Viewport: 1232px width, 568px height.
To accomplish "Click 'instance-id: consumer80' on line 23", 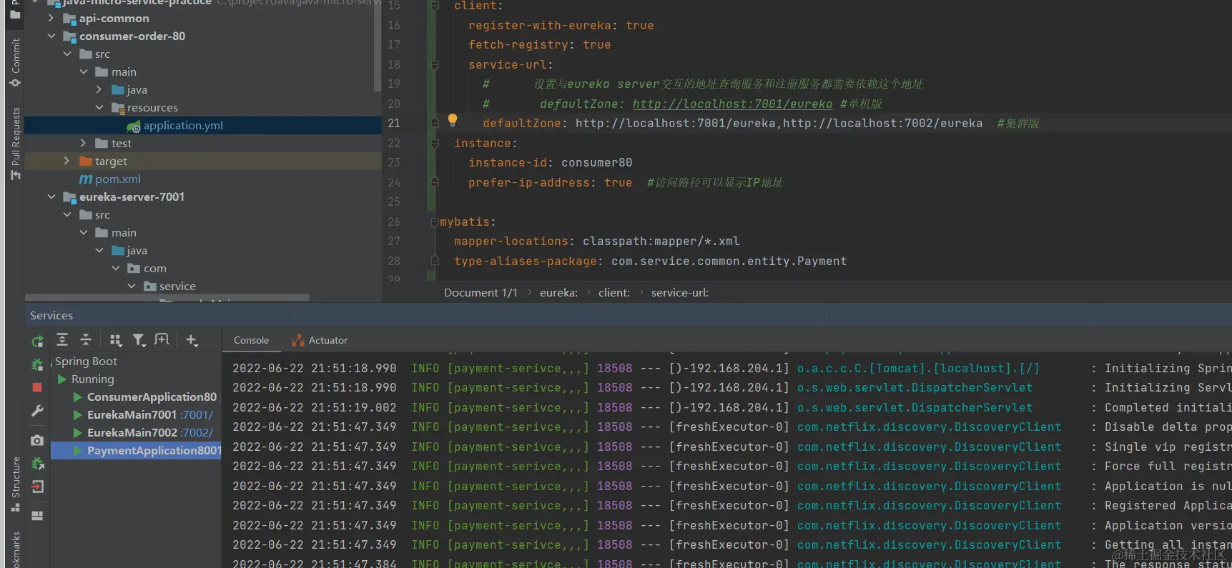I will point(551,163).
